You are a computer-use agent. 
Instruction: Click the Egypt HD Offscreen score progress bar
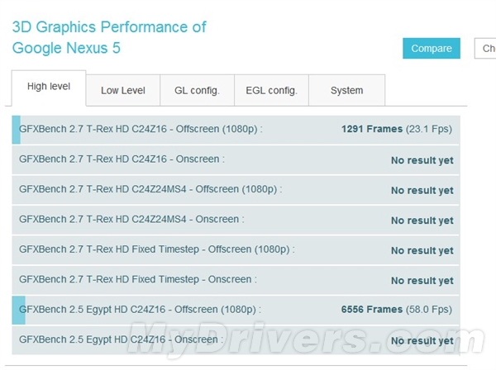(19, 311)
